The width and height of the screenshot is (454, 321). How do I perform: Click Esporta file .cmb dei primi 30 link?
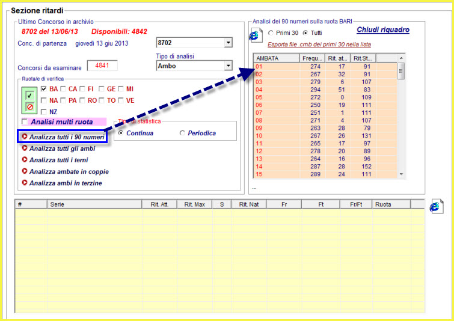click(319, 44)
